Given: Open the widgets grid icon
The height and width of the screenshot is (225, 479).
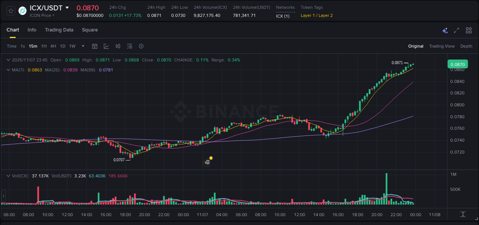Looking at the screenshot, I should (469, 30).
